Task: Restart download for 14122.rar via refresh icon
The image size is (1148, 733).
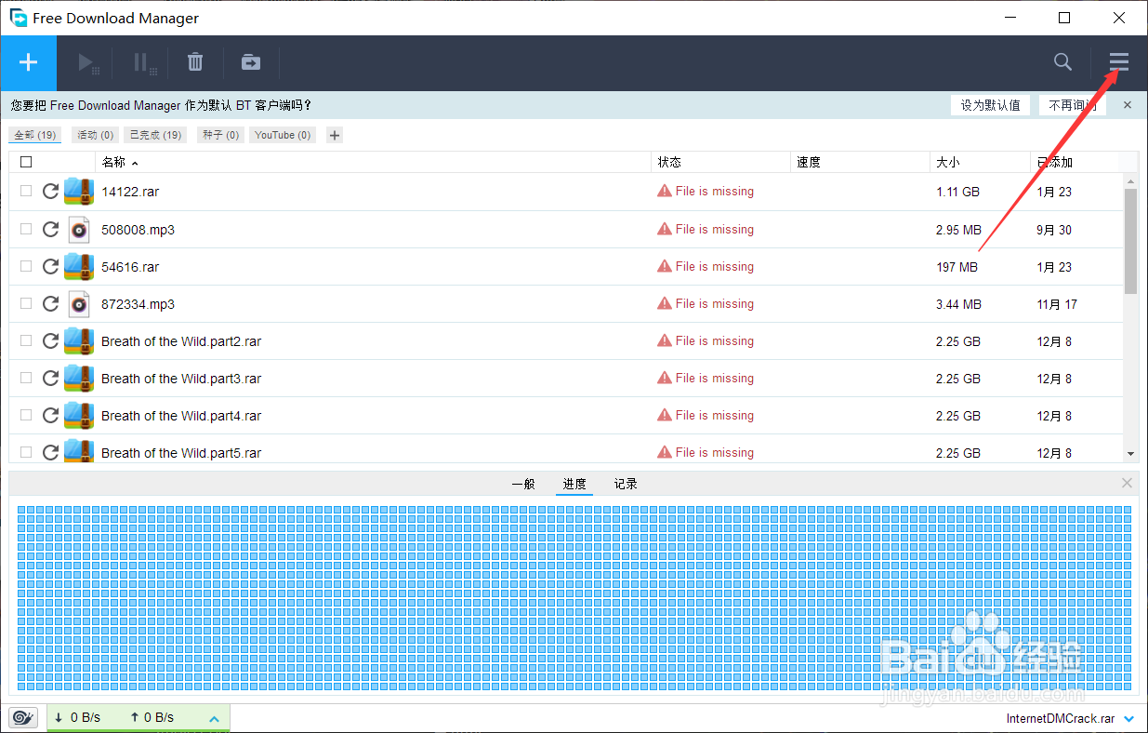Action: coord(51,192)
